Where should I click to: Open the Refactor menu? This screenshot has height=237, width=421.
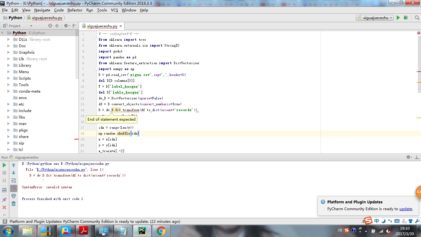[75, 10]
